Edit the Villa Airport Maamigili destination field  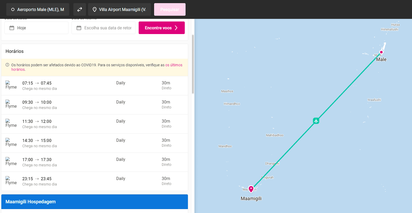pyautogui.click(x=120, y=9)
